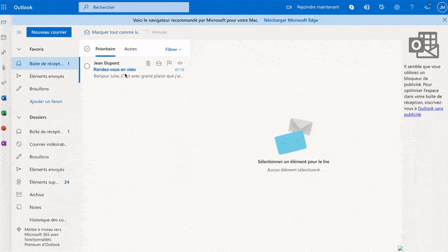Click Télécharger Microsoft Edge link
Viewport: 448px width, 252px height.
click(x=291, y=20)
